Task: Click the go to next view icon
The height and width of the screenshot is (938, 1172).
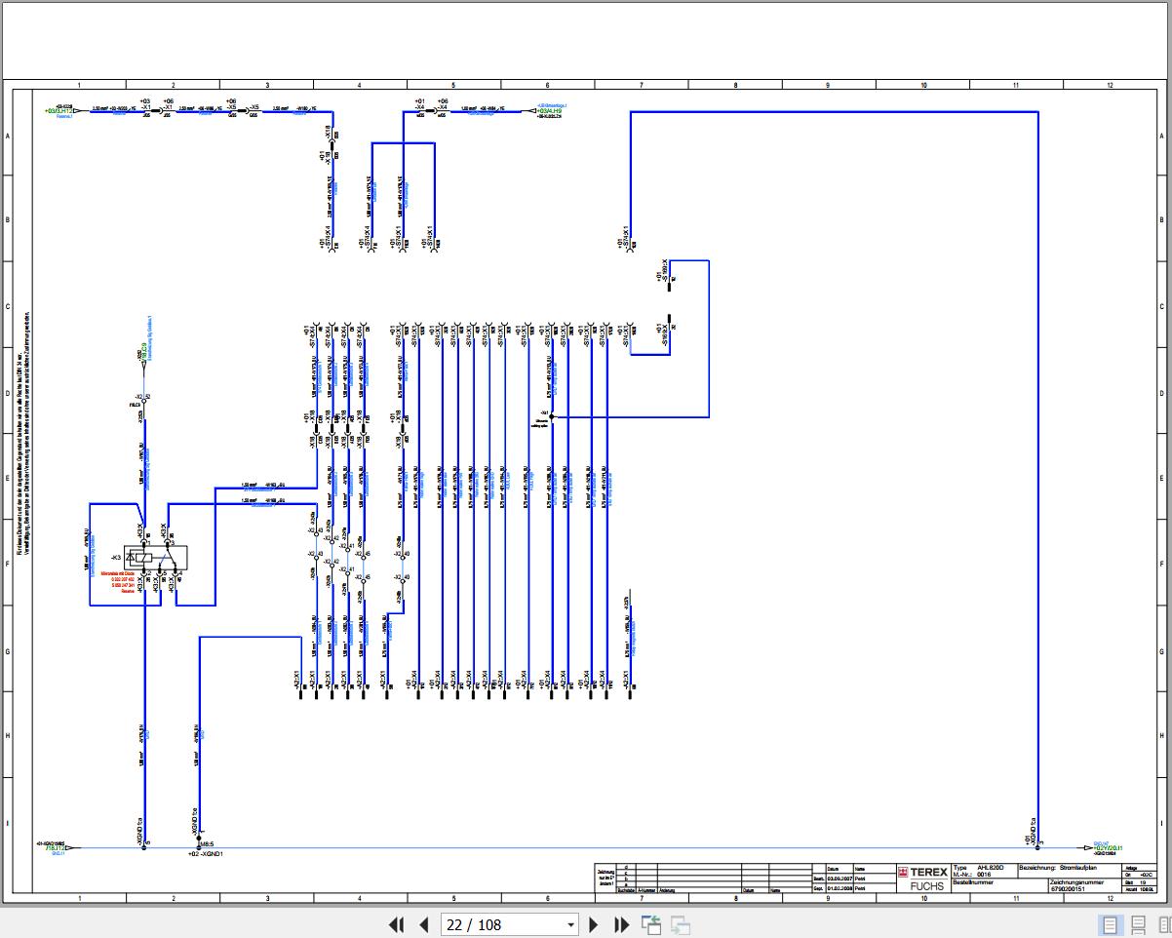Action: pyautogui.click(x=681, y=925)
